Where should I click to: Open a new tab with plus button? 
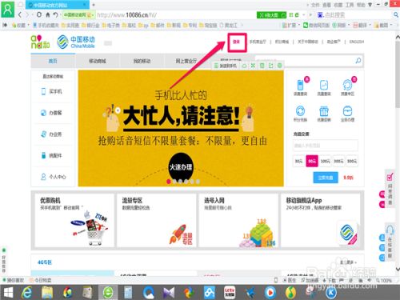pos(94,5)
